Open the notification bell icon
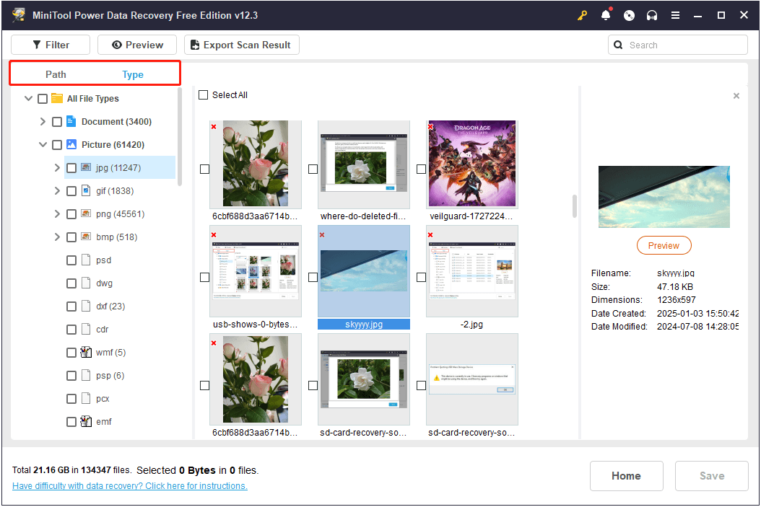Image resolution: width=761 pixels, height=507 pixels. [x=606, y=16]
